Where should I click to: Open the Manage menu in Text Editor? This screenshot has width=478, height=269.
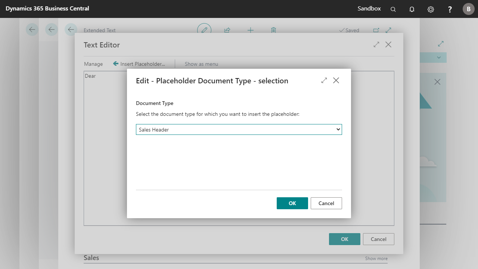click(93, 64)
